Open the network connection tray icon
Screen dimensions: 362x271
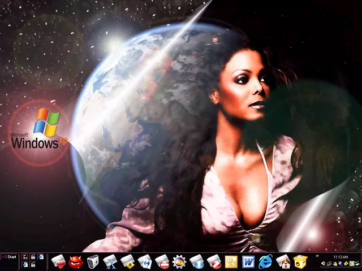tap(329, 264)
